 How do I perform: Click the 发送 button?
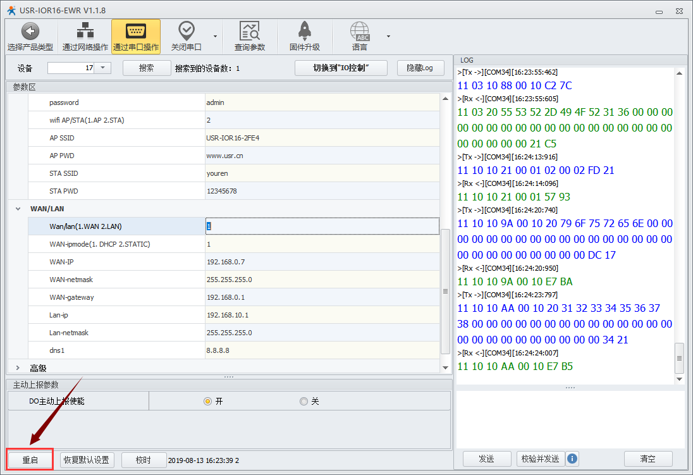click(x=487, y=459)
